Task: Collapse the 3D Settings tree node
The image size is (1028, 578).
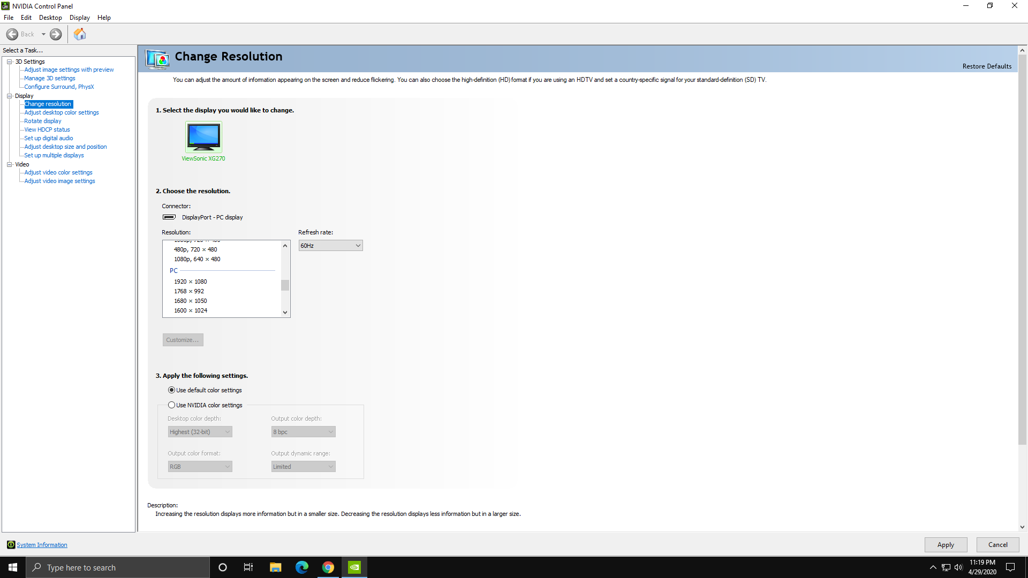Action: pyautogui.click(x=10, y=62)
